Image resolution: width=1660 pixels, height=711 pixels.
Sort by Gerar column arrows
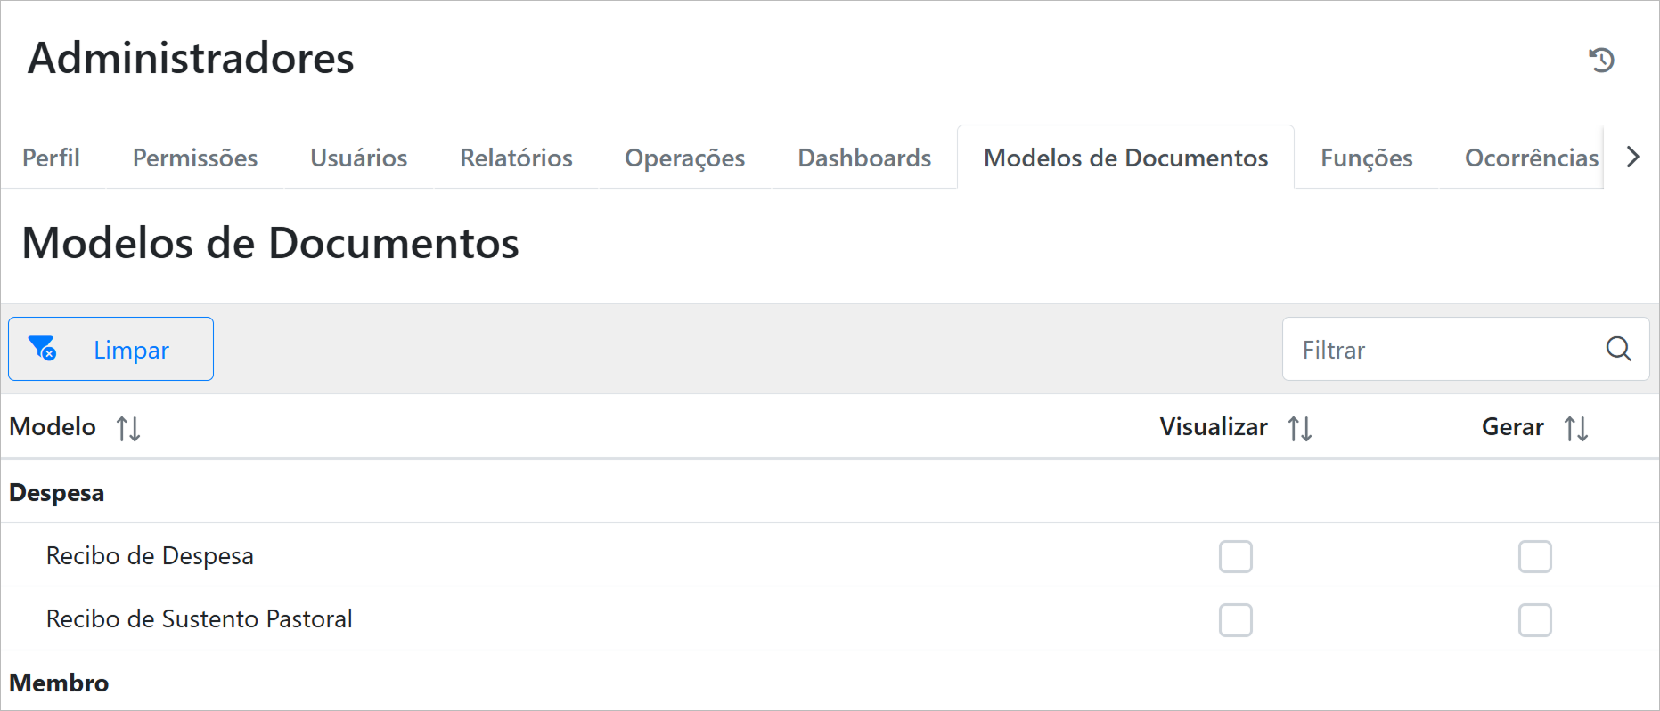[1576, 428]
